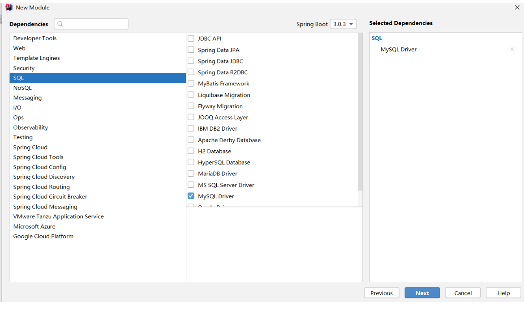
Task: Choose the Spring Cloud Routing category
Action: point(42,187)
